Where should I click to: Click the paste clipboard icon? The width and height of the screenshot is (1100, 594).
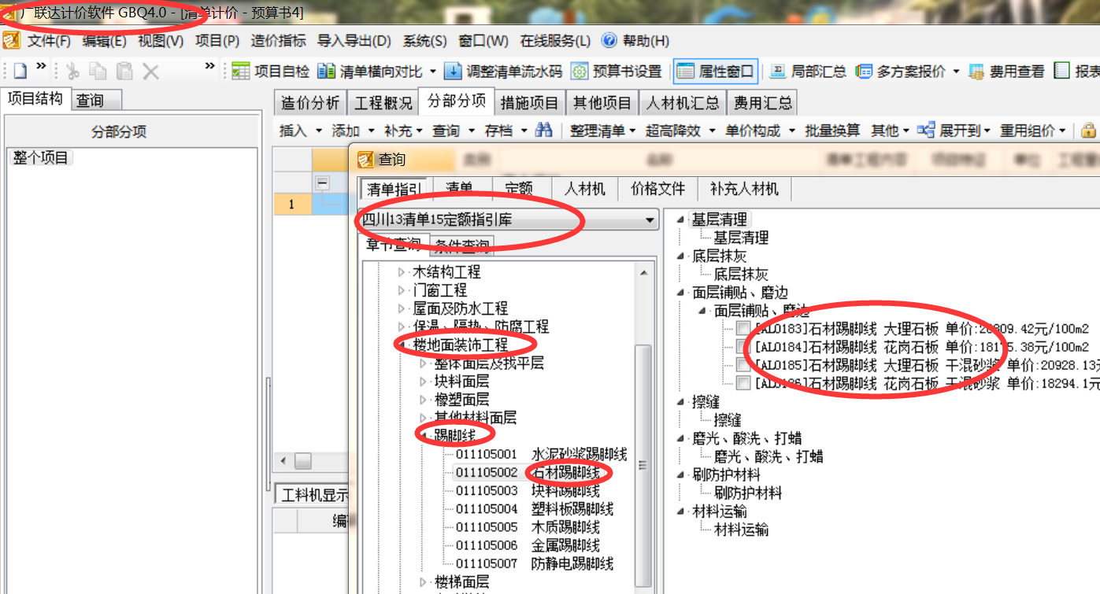pyautogui.click(x=124, y=72)
